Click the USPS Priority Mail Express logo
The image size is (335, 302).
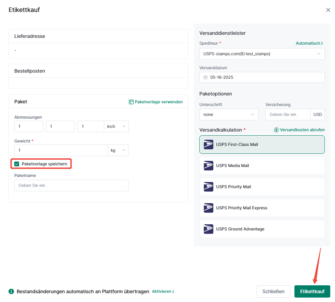pos(208,208)
